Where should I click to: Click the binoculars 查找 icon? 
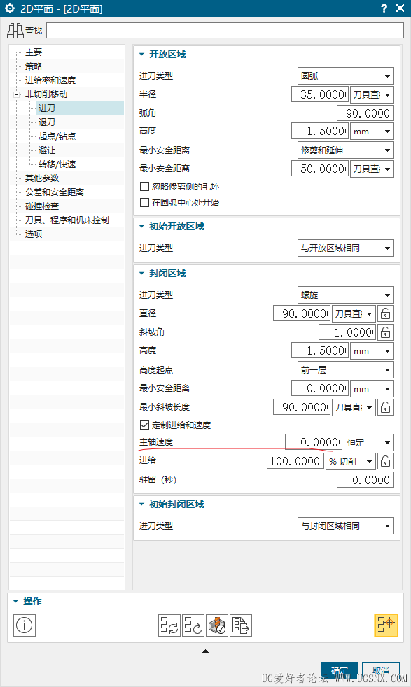coord(15,30)
